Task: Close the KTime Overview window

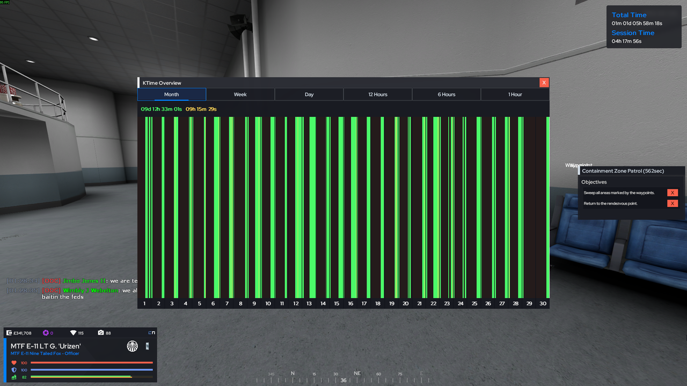Action: tap(544, 83)
